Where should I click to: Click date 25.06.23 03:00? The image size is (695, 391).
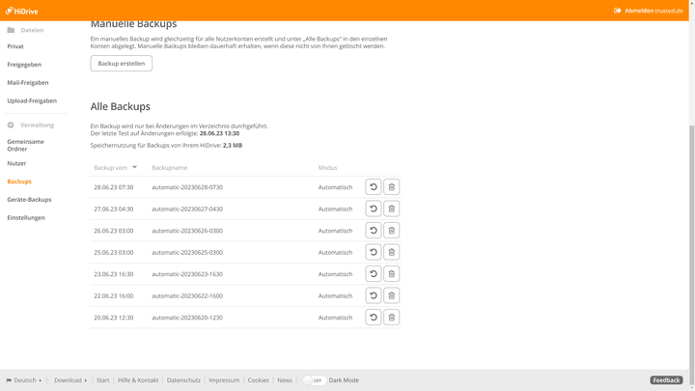coord(114,253)
